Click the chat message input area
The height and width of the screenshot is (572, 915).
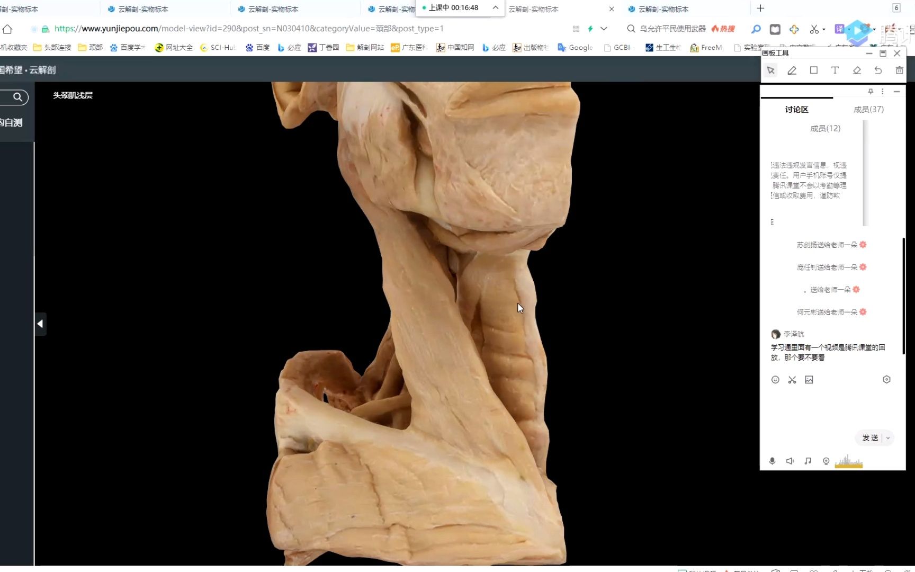tap(831, 408)
